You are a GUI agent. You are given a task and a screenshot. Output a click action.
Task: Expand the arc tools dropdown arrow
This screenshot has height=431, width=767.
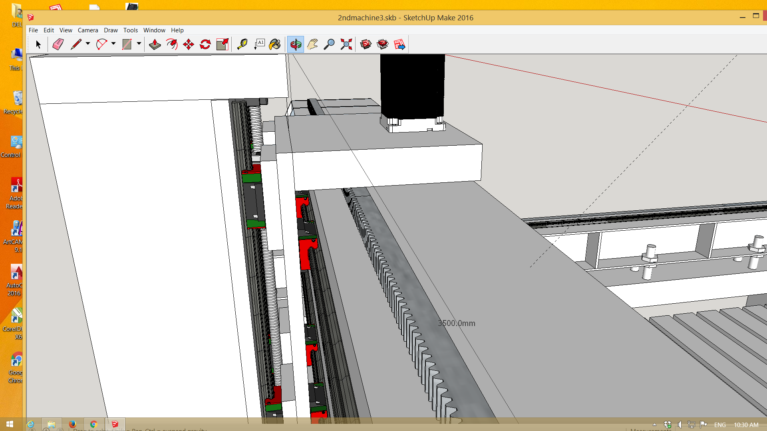click(x=113, y=43)
